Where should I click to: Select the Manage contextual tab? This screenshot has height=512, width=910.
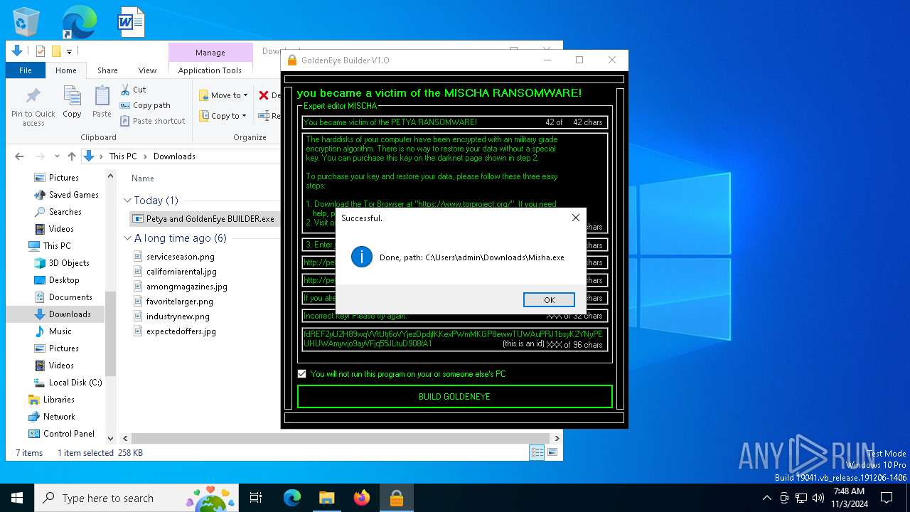click(x=210, y=53)
